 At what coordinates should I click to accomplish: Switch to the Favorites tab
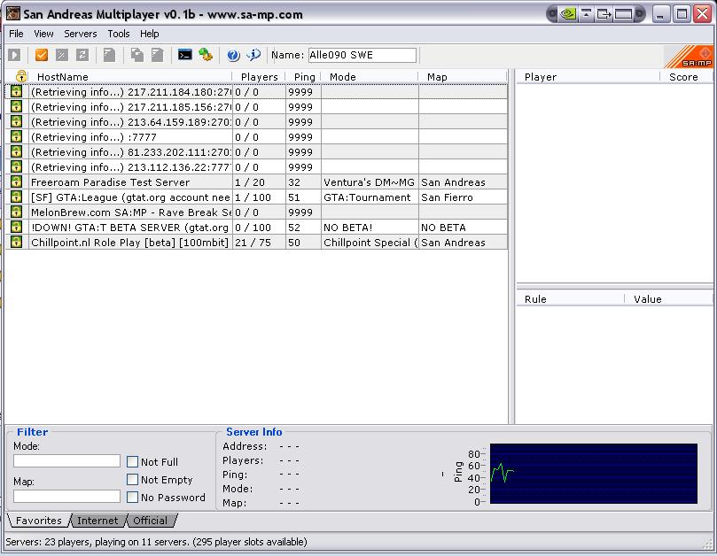pyautogui.click(x=38, y=521)
